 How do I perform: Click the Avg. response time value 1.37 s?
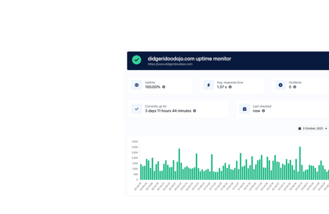[221, 87]
